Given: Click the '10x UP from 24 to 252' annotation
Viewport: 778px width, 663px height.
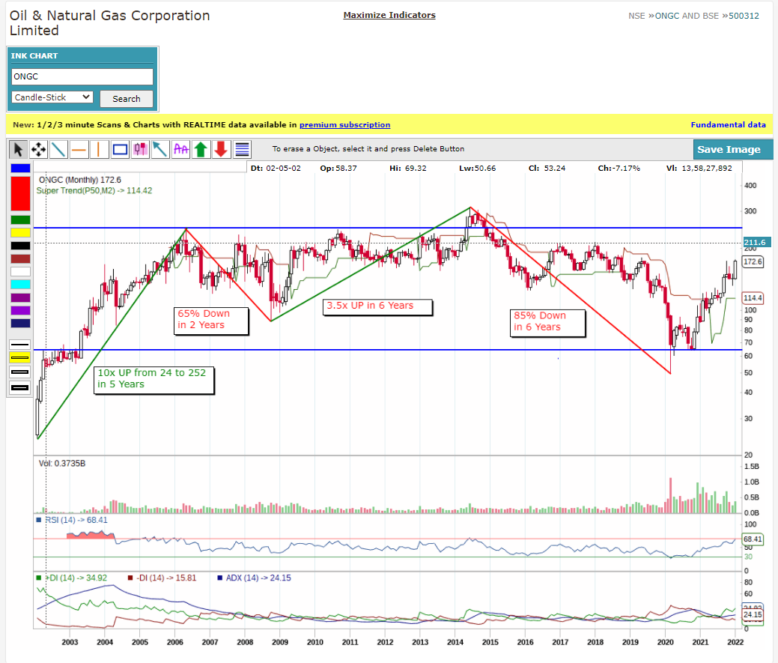Looking at the screenshot, I should (x=154, y=380).
